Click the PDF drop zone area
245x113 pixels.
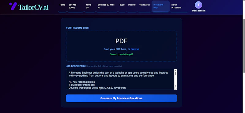click(121, 46)
